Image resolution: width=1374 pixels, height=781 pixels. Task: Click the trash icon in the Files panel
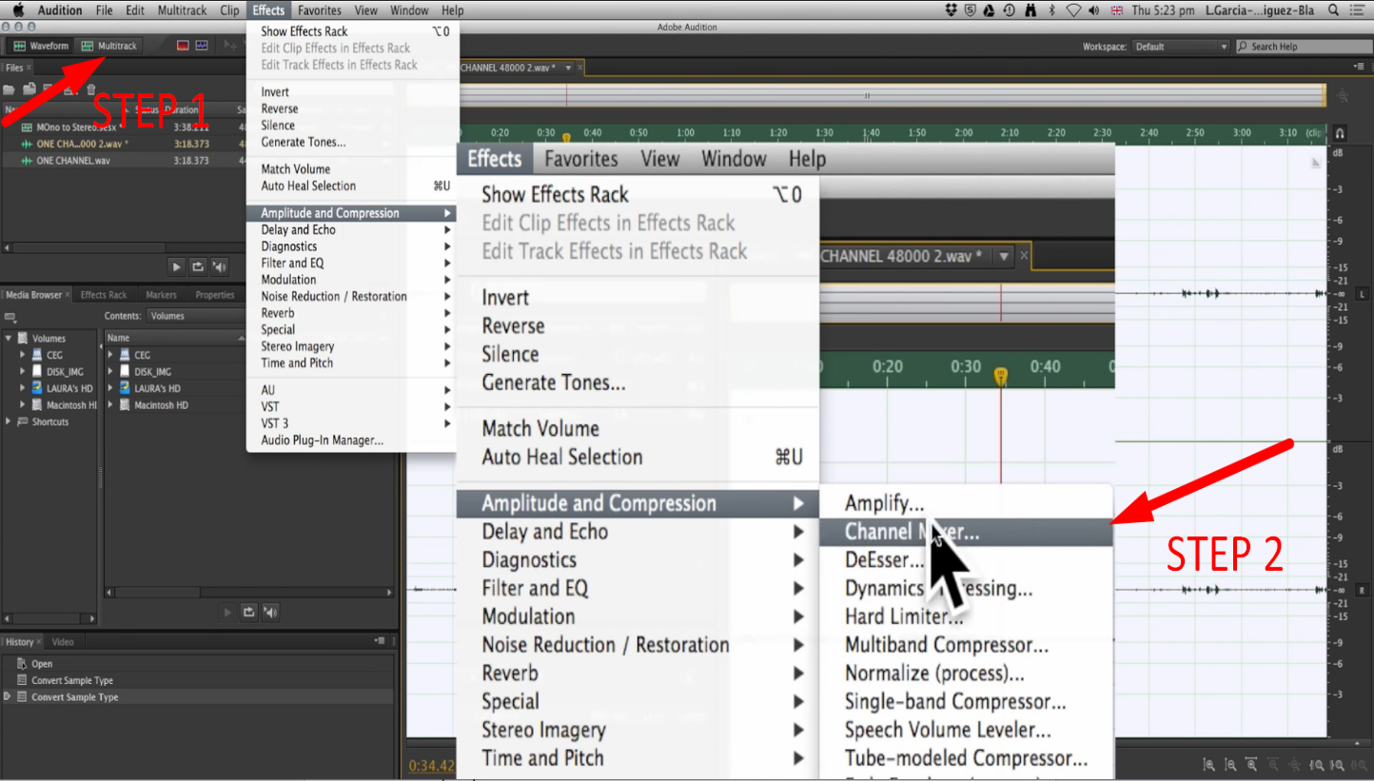point(91,88)
